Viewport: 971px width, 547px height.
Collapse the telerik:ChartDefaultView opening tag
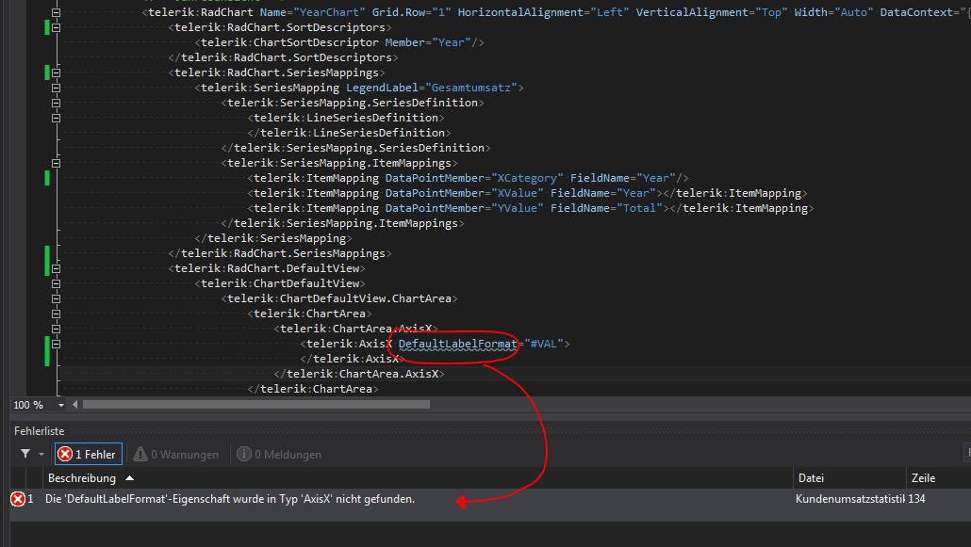[56, 283]
